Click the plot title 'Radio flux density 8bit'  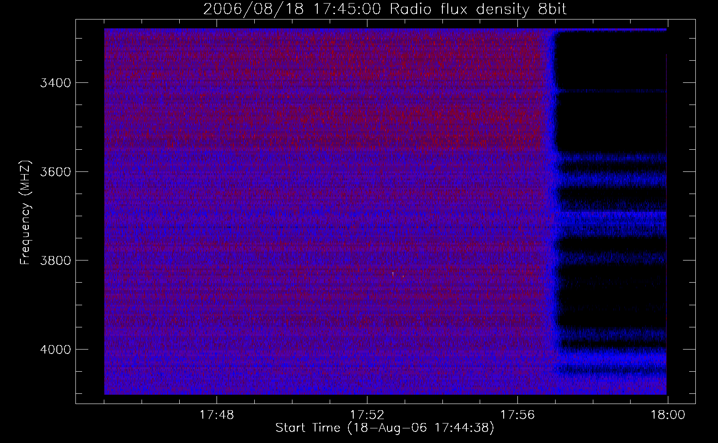click(x=478, y=9)
